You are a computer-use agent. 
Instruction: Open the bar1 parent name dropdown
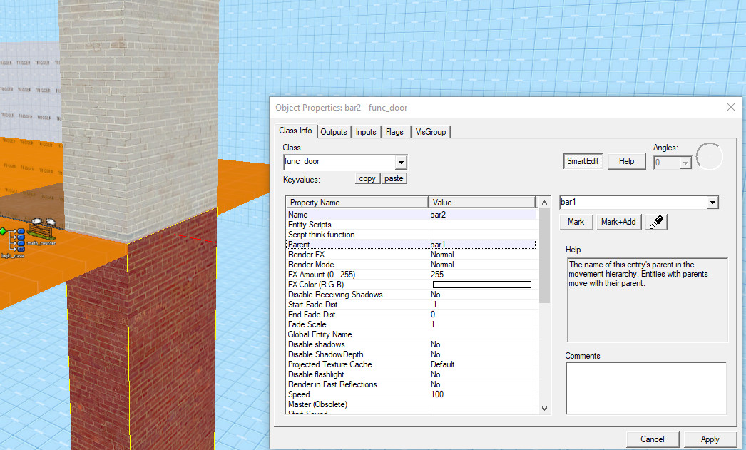712,202
